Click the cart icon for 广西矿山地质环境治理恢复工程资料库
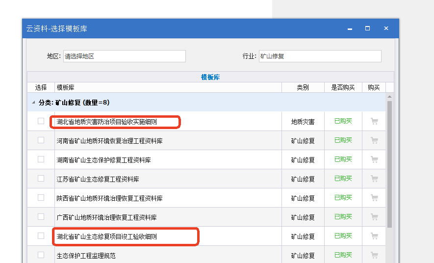The width and height of the screenshot is (434, 263). 375,217
